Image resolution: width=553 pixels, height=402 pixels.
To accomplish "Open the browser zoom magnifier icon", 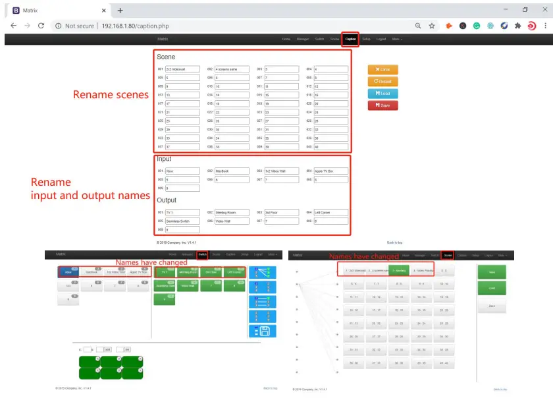I will click(418, 26).
